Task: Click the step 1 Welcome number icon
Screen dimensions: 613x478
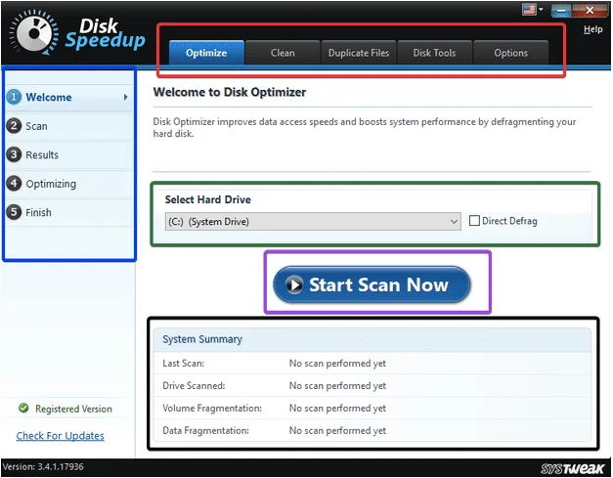Action: click(x=14, y=97)
